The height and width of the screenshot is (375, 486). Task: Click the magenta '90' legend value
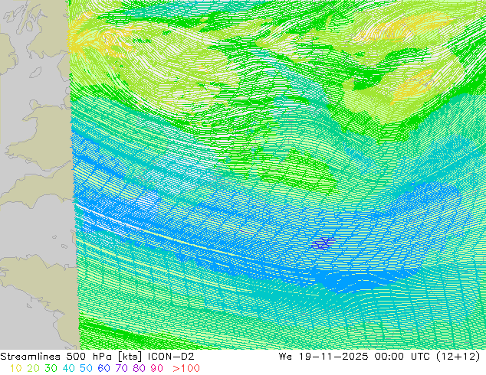(x=157, y=368)
